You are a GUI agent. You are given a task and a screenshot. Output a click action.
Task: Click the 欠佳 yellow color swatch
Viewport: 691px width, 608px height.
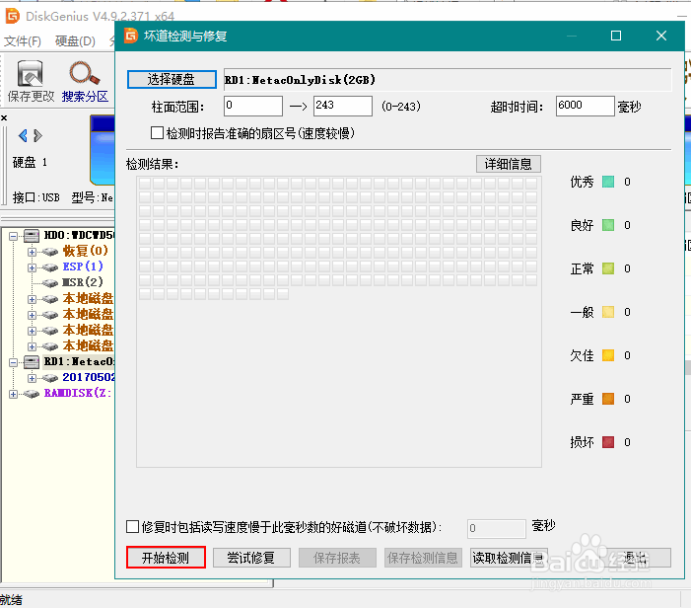pos(608,355)
